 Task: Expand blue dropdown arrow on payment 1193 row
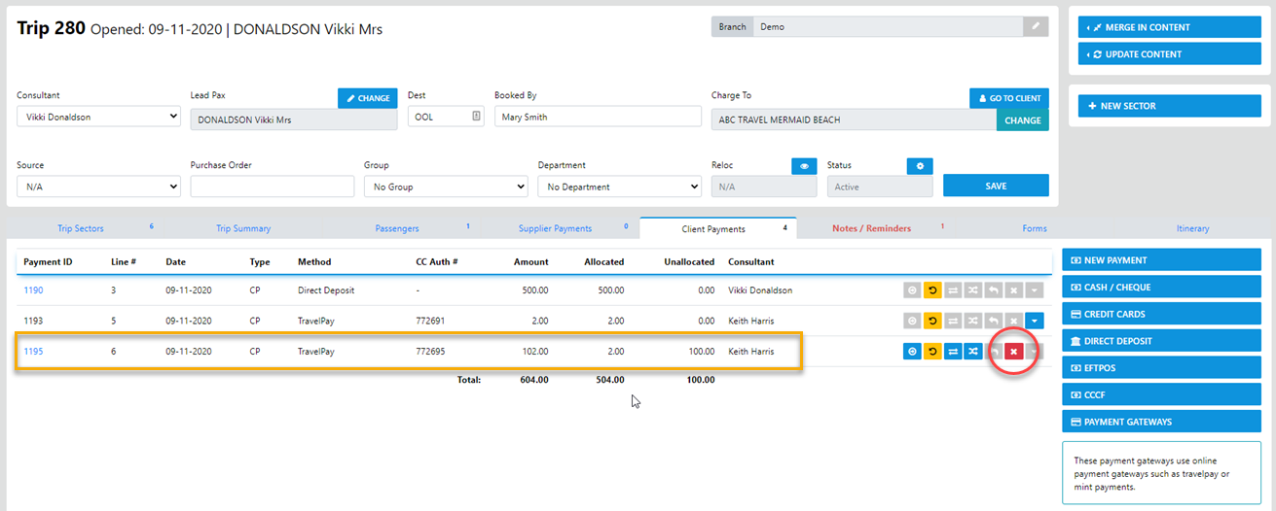[x=1035, y=320]
